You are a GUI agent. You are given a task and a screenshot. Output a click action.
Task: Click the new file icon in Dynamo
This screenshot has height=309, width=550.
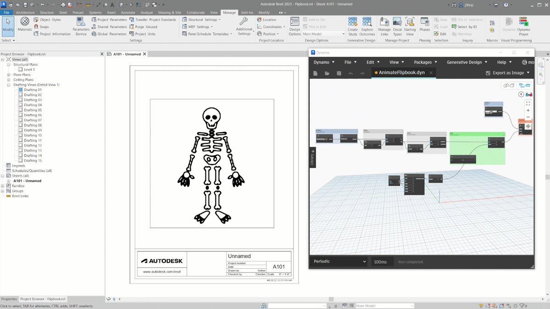(316, 73)
